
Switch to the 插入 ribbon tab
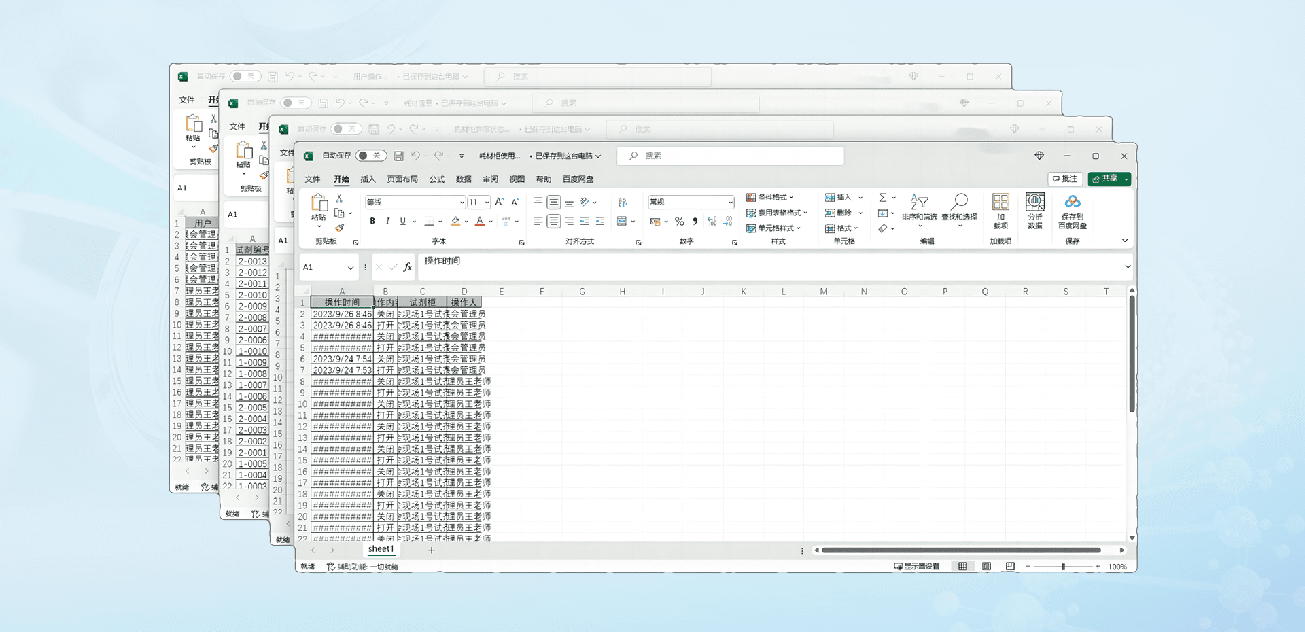pos(368,179)
